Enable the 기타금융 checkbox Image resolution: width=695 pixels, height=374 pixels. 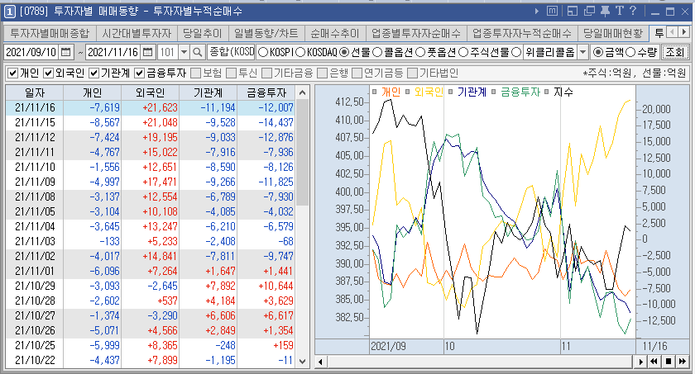[x=266, y=73]
